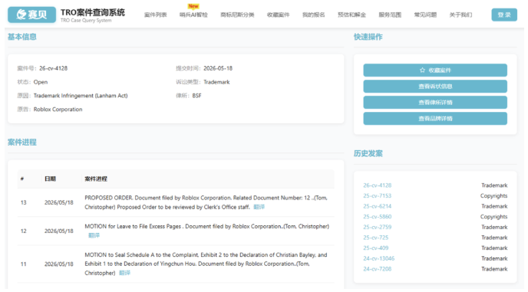This screenshot has width=528, height=292.
Task: Click 翻译 link on docket entry 11
Action: coord(124,273)
